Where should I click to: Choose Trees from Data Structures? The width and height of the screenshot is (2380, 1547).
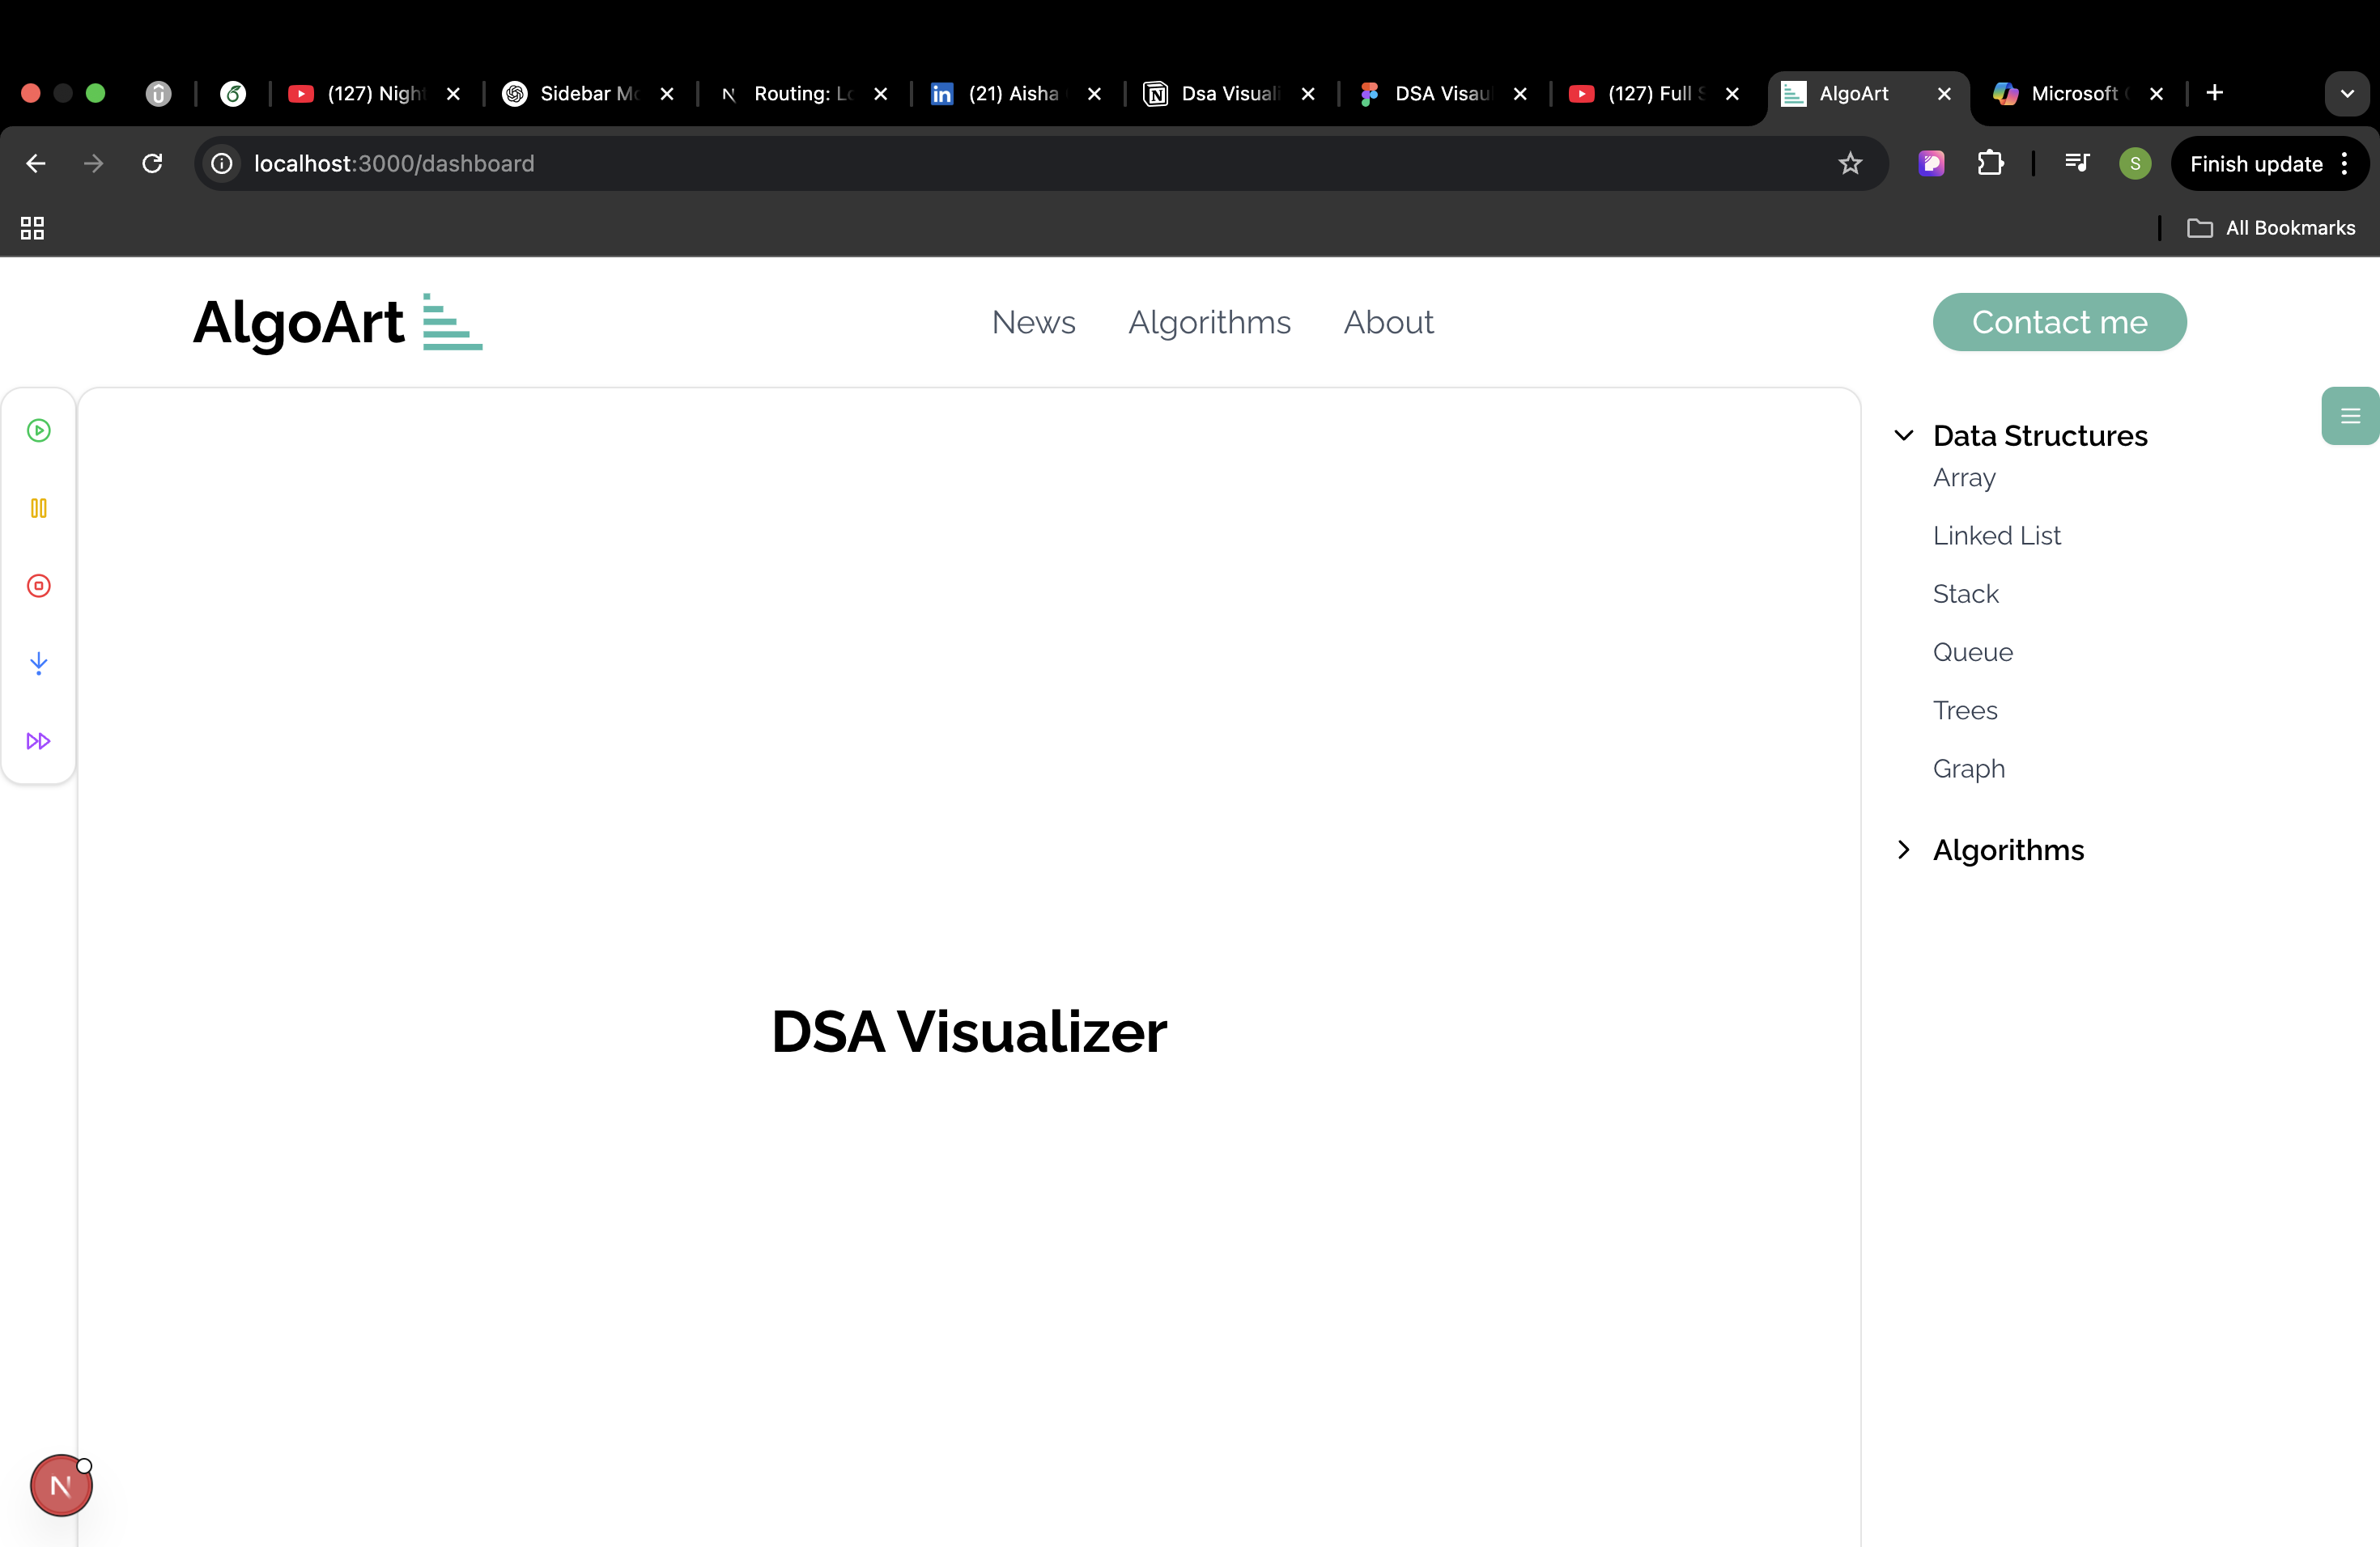point(1965,710)
